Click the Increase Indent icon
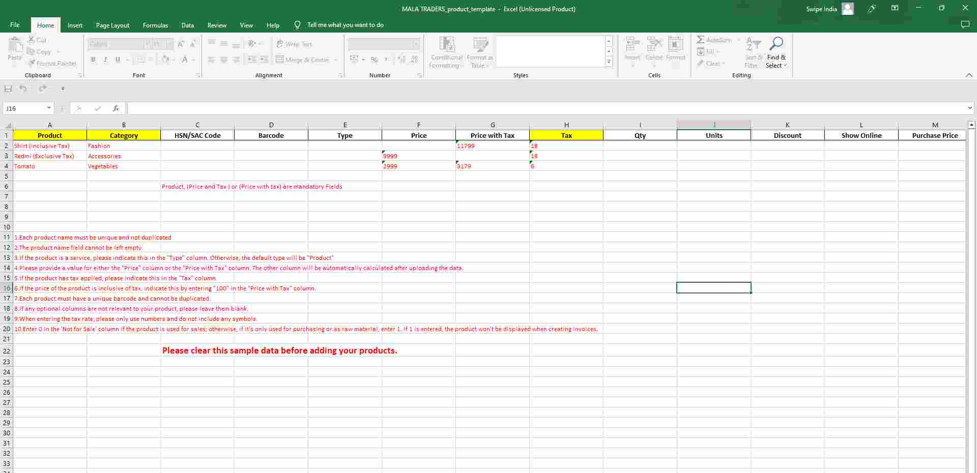977x473 pixels. (x=264, y=60)
